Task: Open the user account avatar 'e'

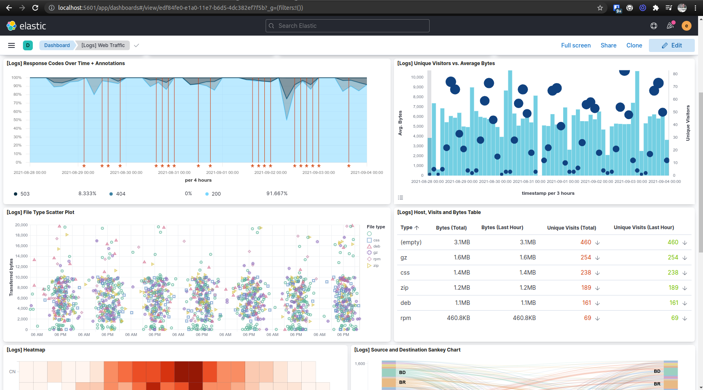Action: point(687,26)
